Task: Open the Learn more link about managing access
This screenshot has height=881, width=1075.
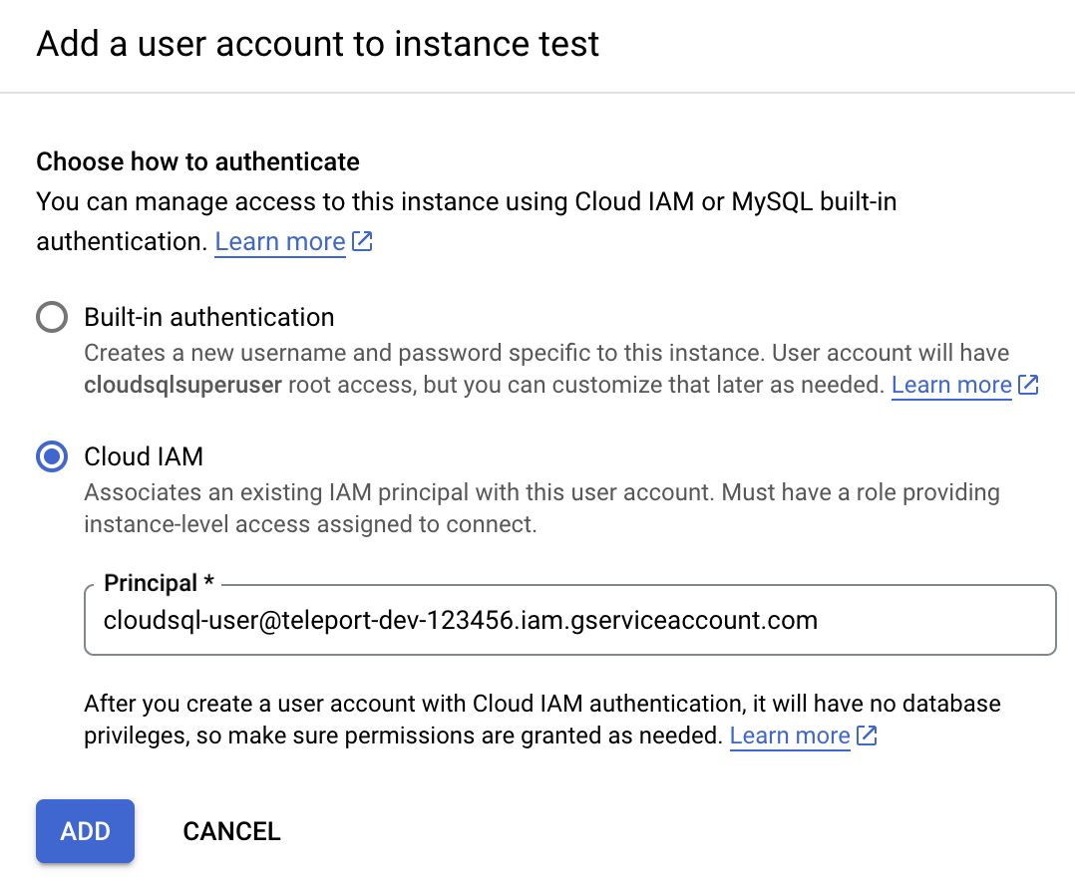Action: pos(280,241)
